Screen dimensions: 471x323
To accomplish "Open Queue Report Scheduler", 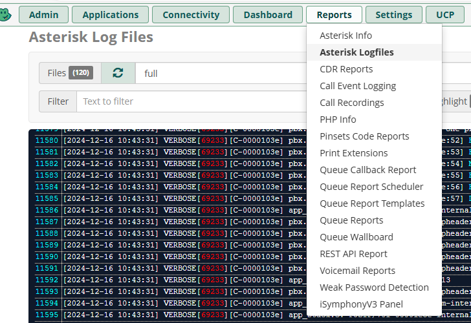I will click(374, 187).
